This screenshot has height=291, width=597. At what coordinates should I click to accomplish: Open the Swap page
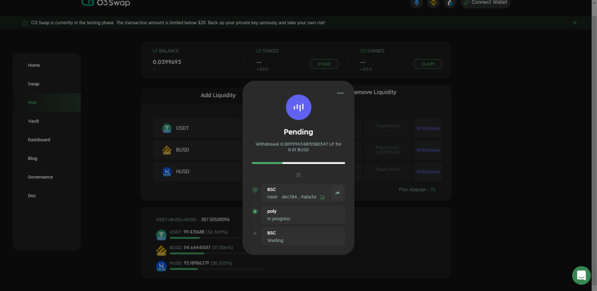(34, 84)
